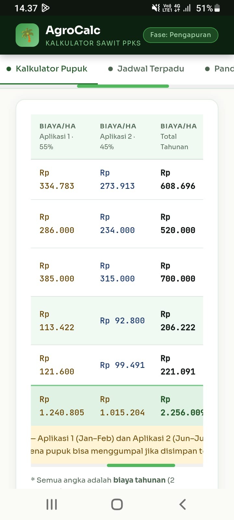The width and height of the screenshot is (234, 520).
Task: Click the green scrollbar below the cost table
Action: tap(141, 465)
